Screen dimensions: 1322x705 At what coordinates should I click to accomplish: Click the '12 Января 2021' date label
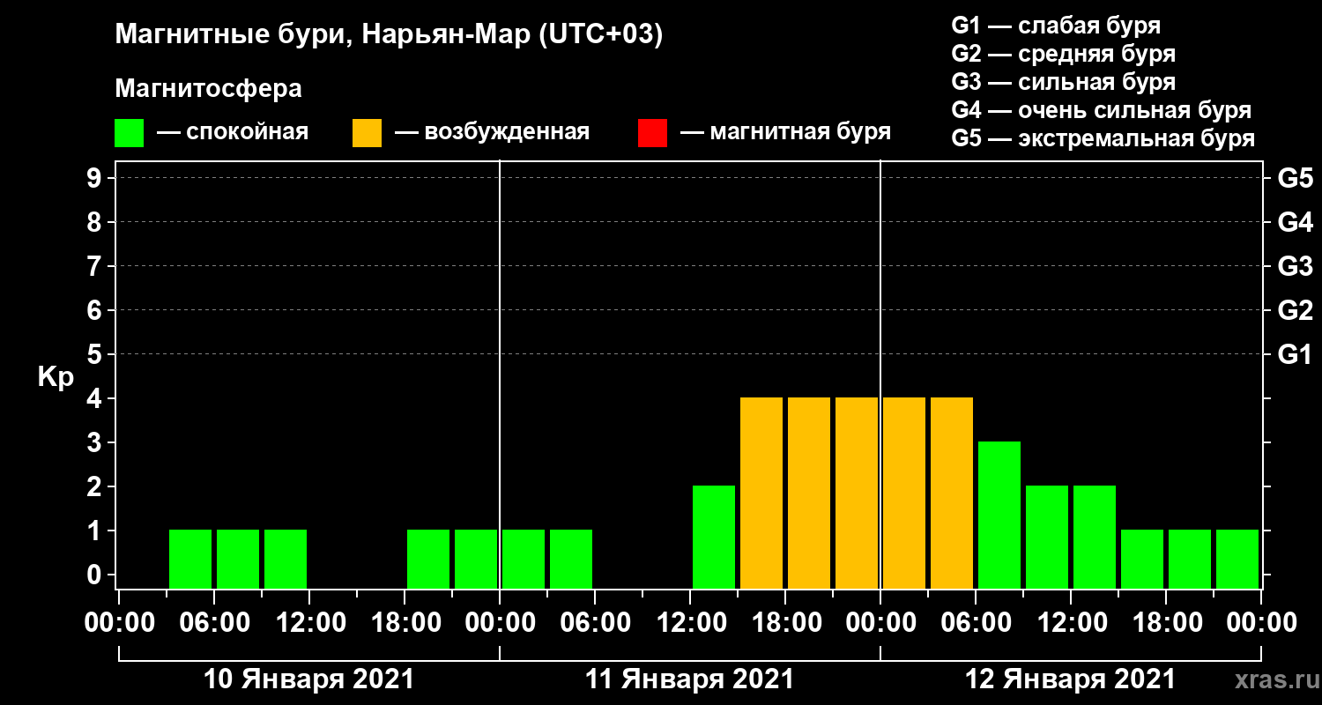(x=1070, y=679)
